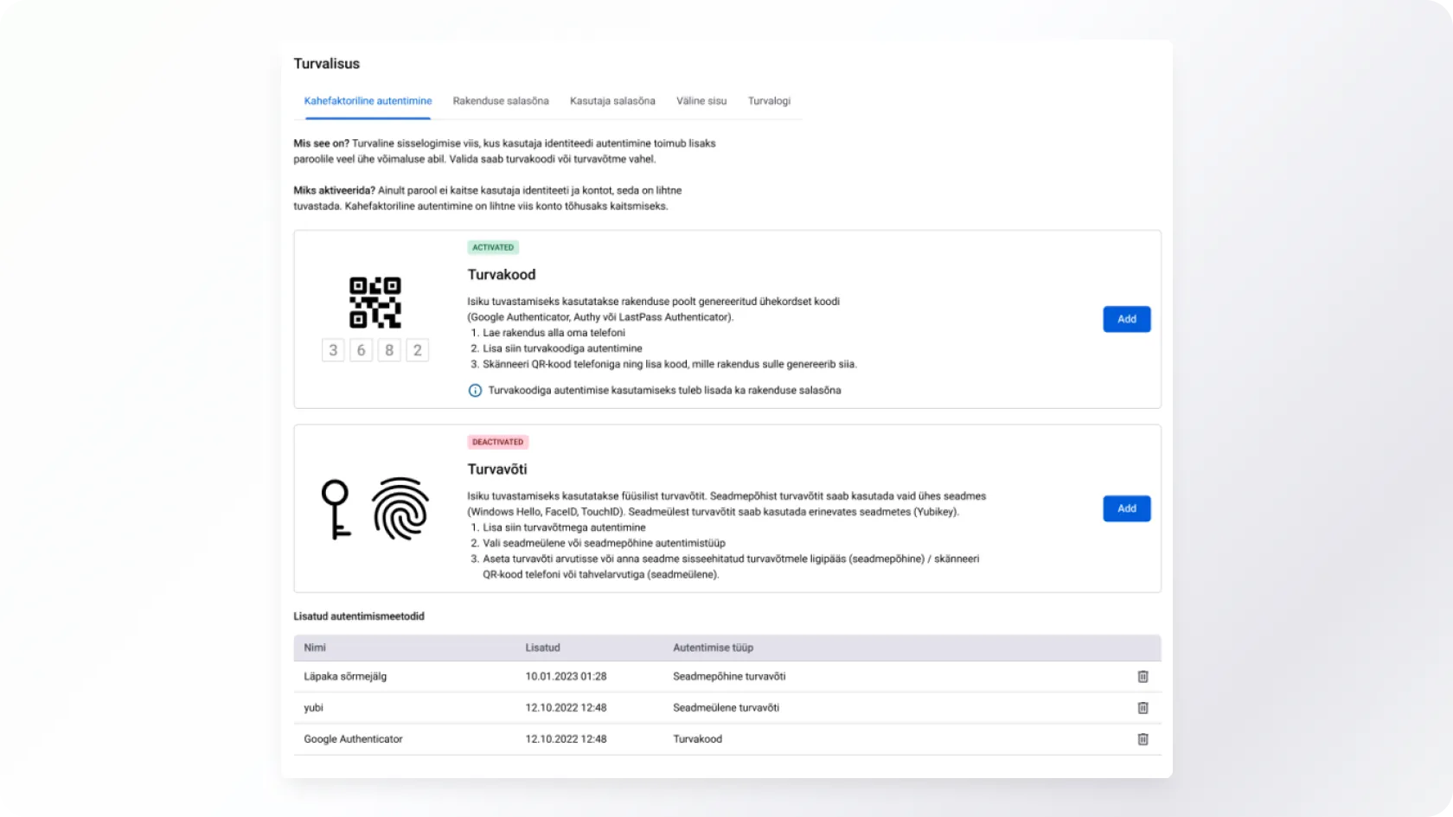The image size is (1453, 817).
Task: Click trash icon for yubi row
Action: point(1143,707)
